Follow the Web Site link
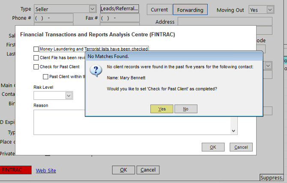Image resolution: width=287 pixels, height=183 pixels. (x=46, y=171)
